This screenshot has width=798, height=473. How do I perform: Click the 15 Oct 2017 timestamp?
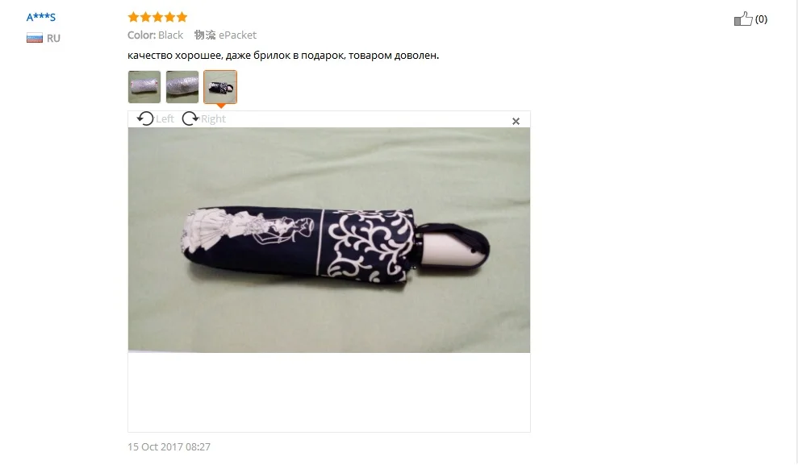(x=169, y=447)
